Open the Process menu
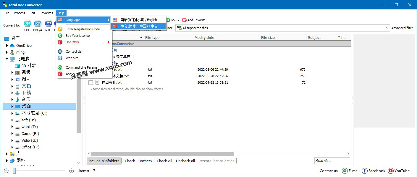417x177 pixels. point(20,13)
